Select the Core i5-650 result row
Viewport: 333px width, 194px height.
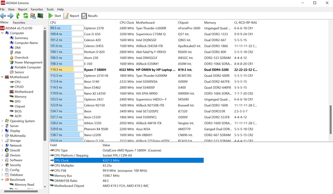[154, 34]
